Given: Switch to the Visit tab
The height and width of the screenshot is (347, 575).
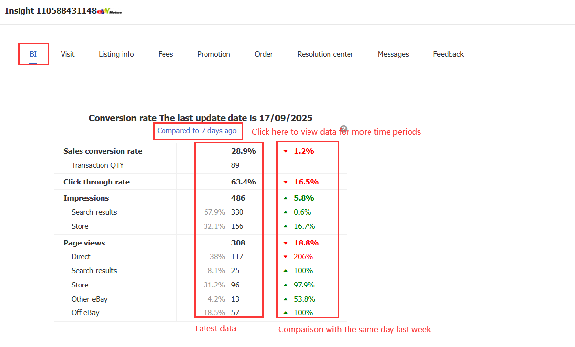Looking at the screenshot, I should 67,54.
